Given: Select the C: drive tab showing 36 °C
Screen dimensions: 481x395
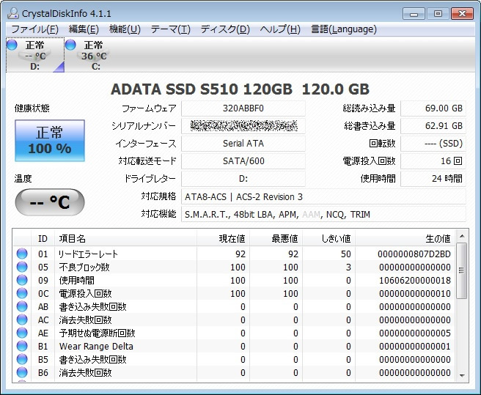Looking at the screenshot, I should pyautogui.click(x=94, y=55).
